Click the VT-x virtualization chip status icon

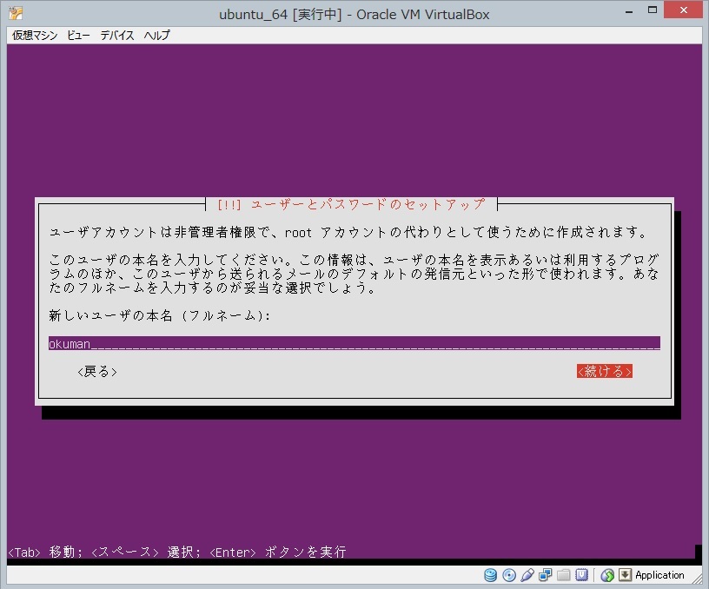point(581,575)
